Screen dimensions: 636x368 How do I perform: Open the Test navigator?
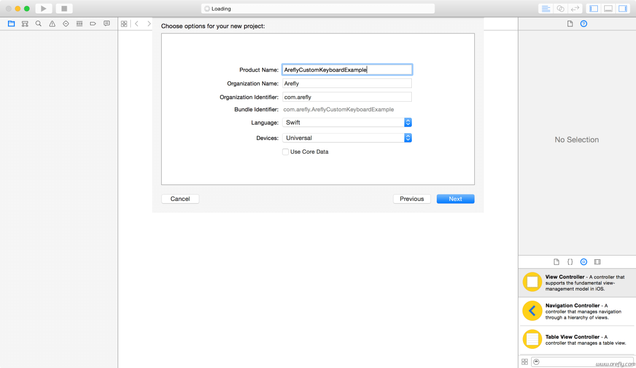pyautogui.click(x=66, y=24)
